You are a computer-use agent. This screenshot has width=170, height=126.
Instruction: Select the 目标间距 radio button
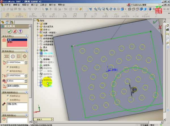pos(8,67)
